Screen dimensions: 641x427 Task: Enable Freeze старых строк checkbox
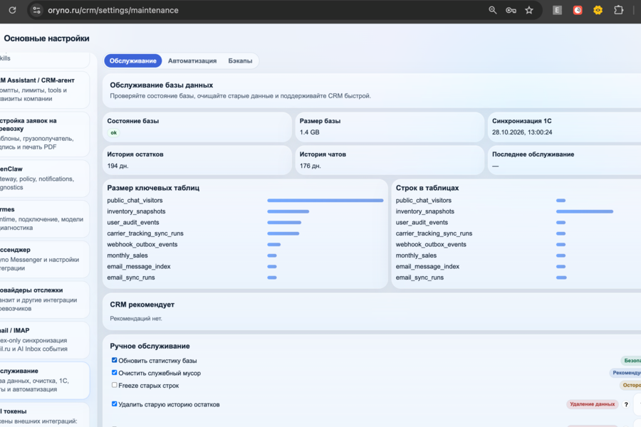coord(115,385)
